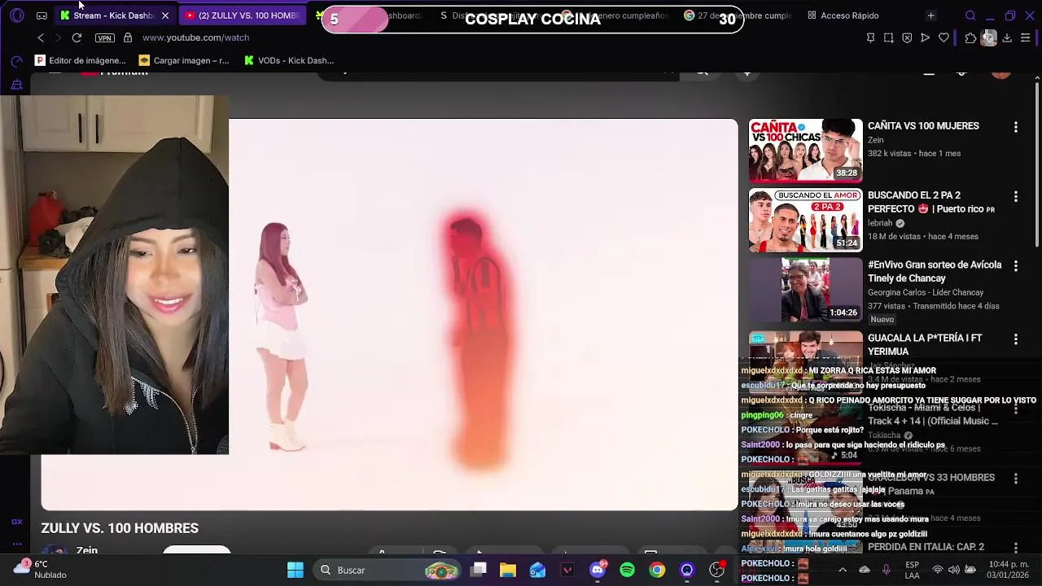Screen dimensions: 1042x586
Task: Open Google Chrome from the taskbar
Action: (657, 570)
